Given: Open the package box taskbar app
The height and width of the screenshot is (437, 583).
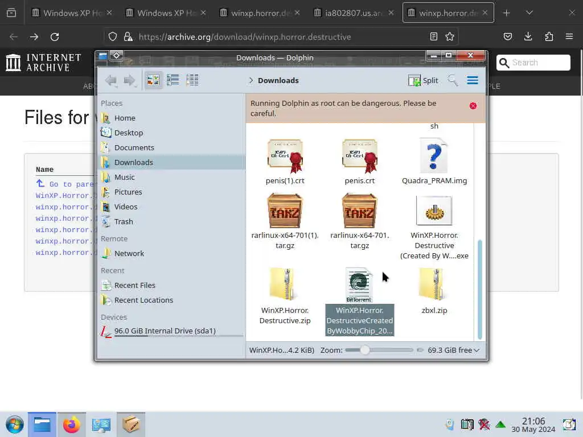Looking at the screenshot, I should click(x=131, y=424).
